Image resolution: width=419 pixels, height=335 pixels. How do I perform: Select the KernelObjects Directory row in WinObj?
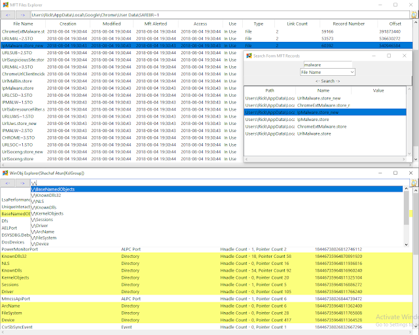pyautogui.click(x=206, y=277)
